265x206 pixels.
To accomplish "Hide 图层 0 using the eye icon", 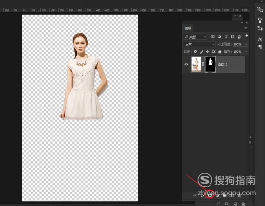I will [186, 64].
